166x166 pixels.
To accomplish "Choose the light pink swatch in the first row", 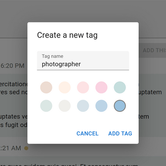I will coord(83,87).
